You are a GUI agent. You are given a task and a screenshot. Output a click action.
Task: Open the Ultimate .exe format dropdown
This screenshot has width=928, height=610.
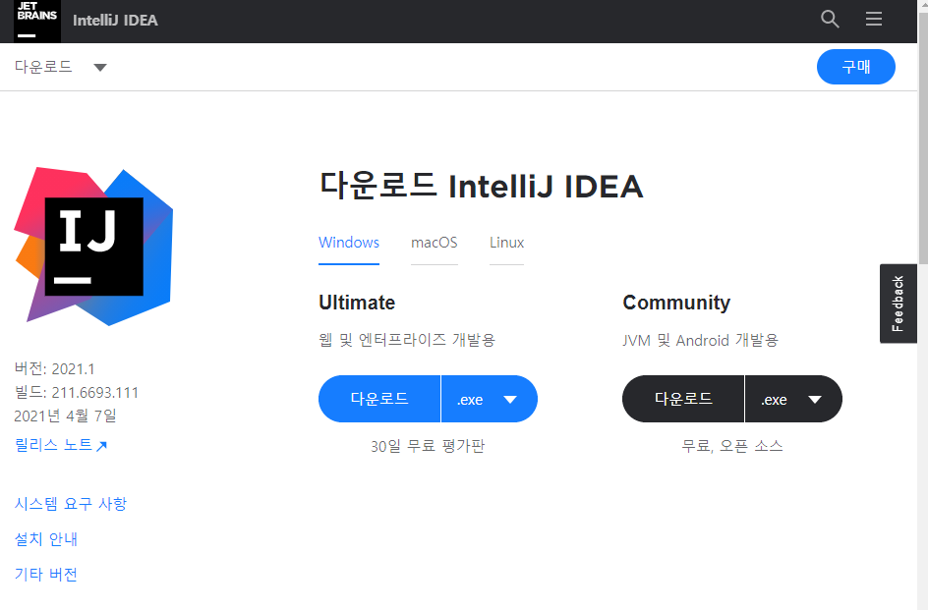point(490,399)
